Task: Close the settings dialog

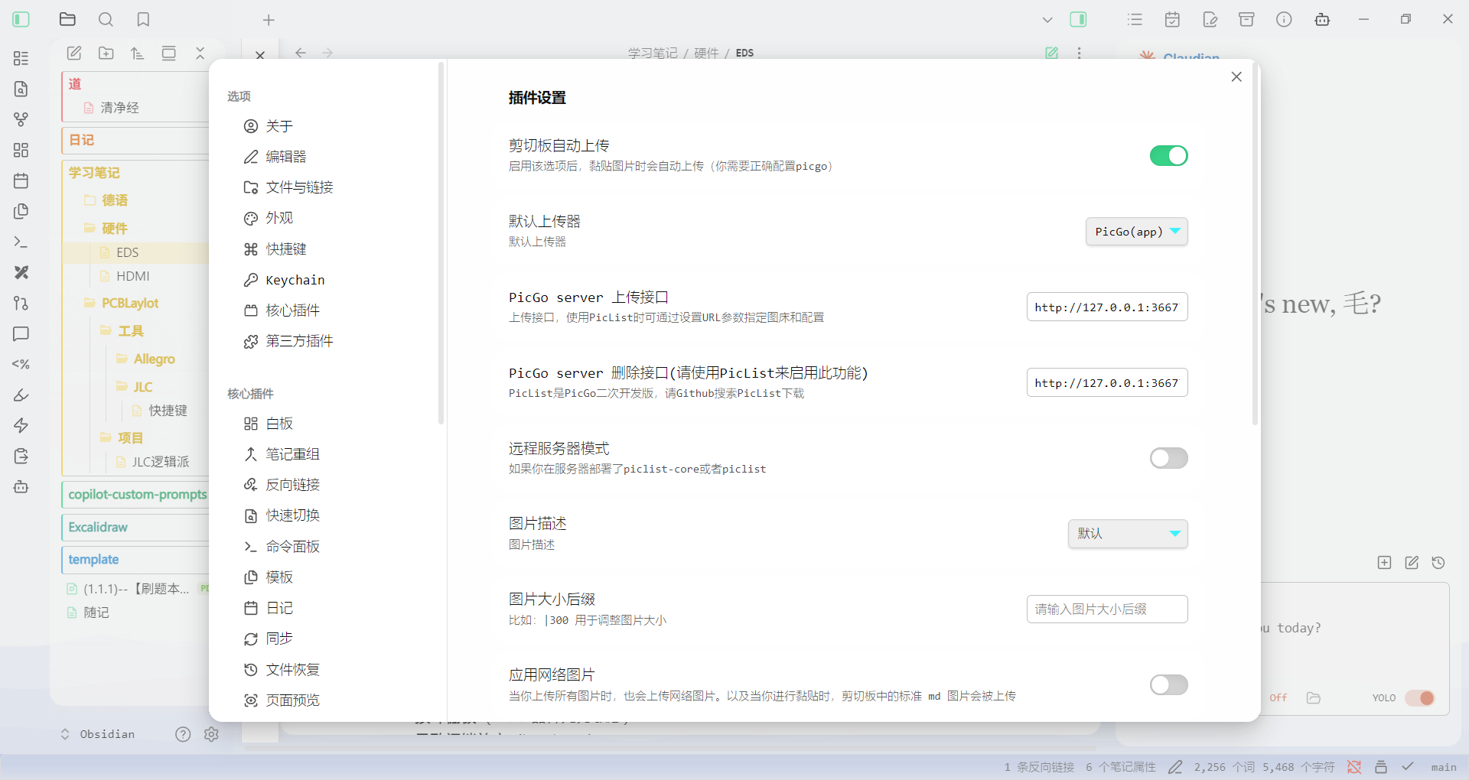Action: pos(1236,76)
